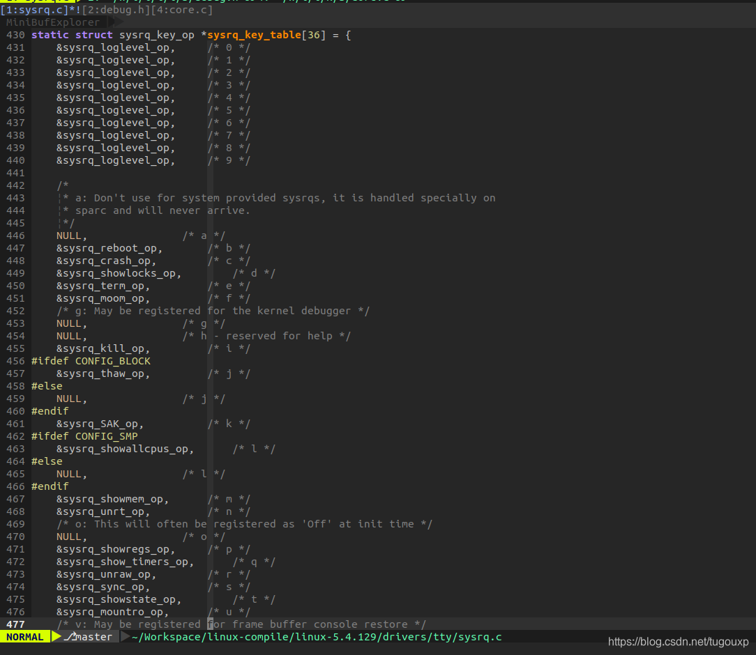This screenshot has height=655, width=756.
Task: Click the MiniBufExplorer window label
Action: [x=52, y=22]
